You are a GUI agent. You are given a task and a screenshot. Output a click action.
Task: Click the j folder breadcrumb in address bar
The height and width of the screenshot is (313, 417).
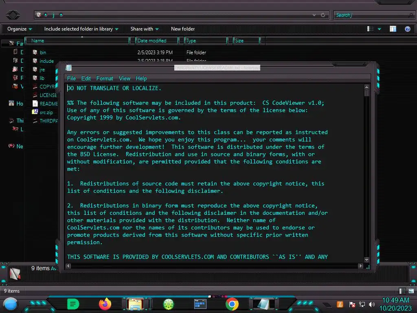(x=53, y=15)
